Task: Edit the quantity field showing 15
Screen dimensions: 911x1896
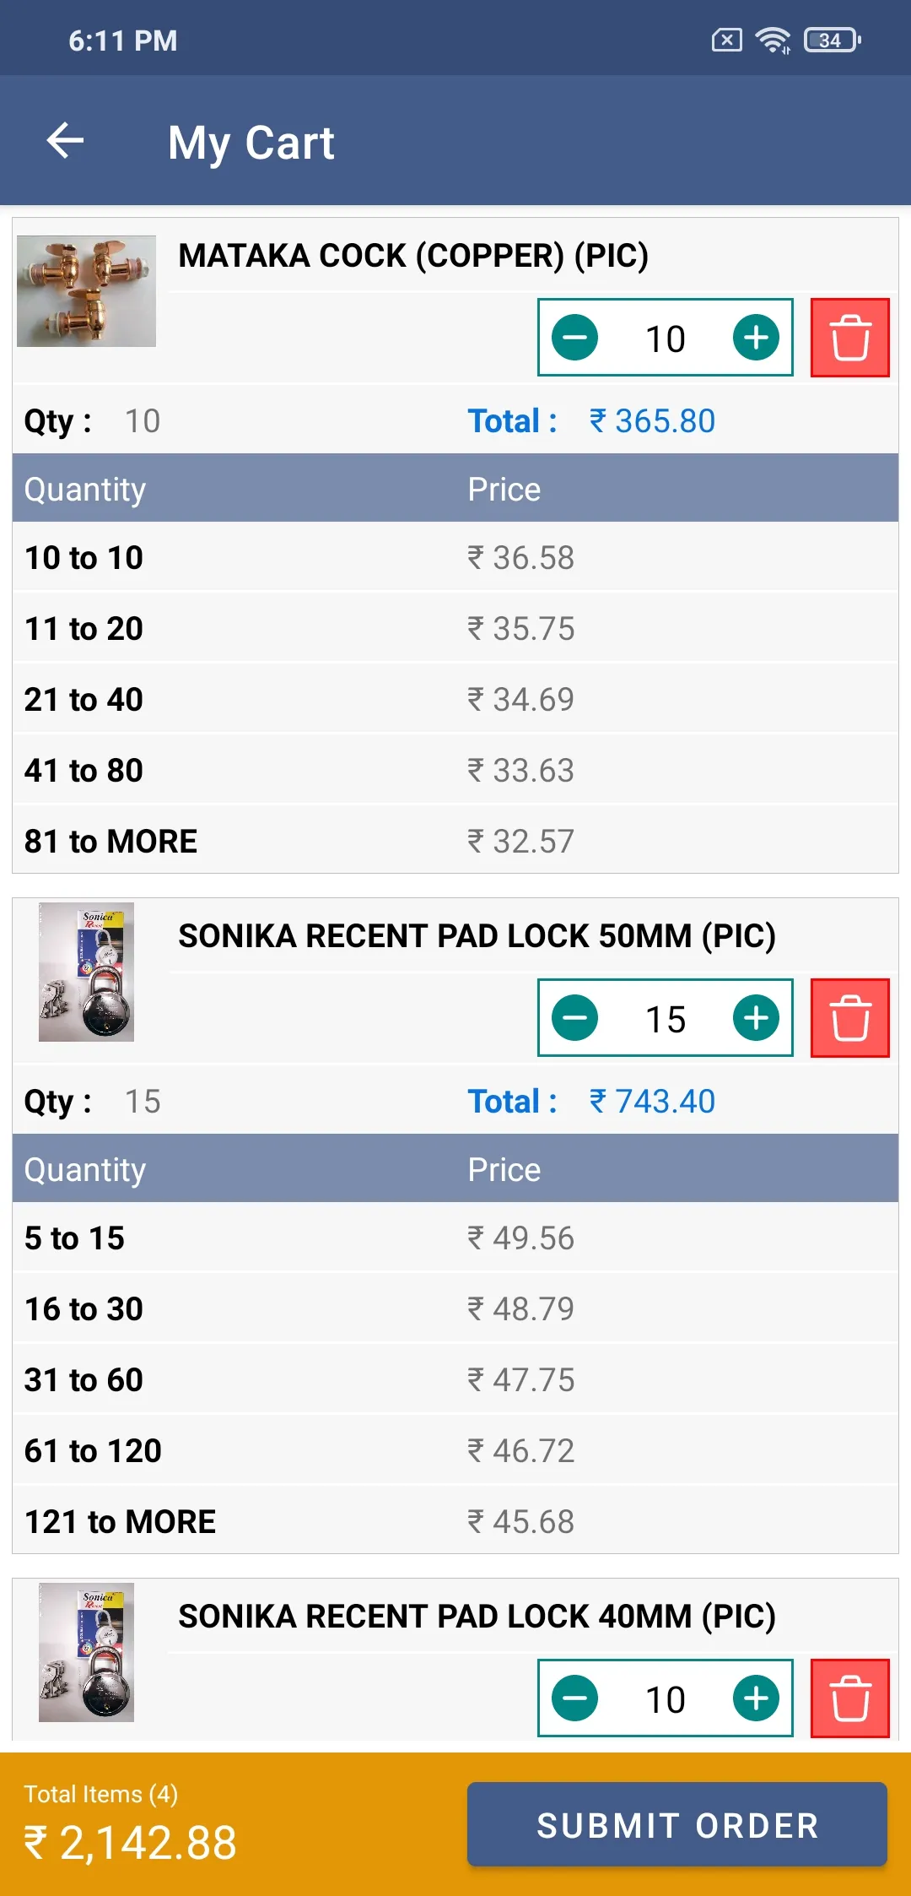Action: 665,1019
